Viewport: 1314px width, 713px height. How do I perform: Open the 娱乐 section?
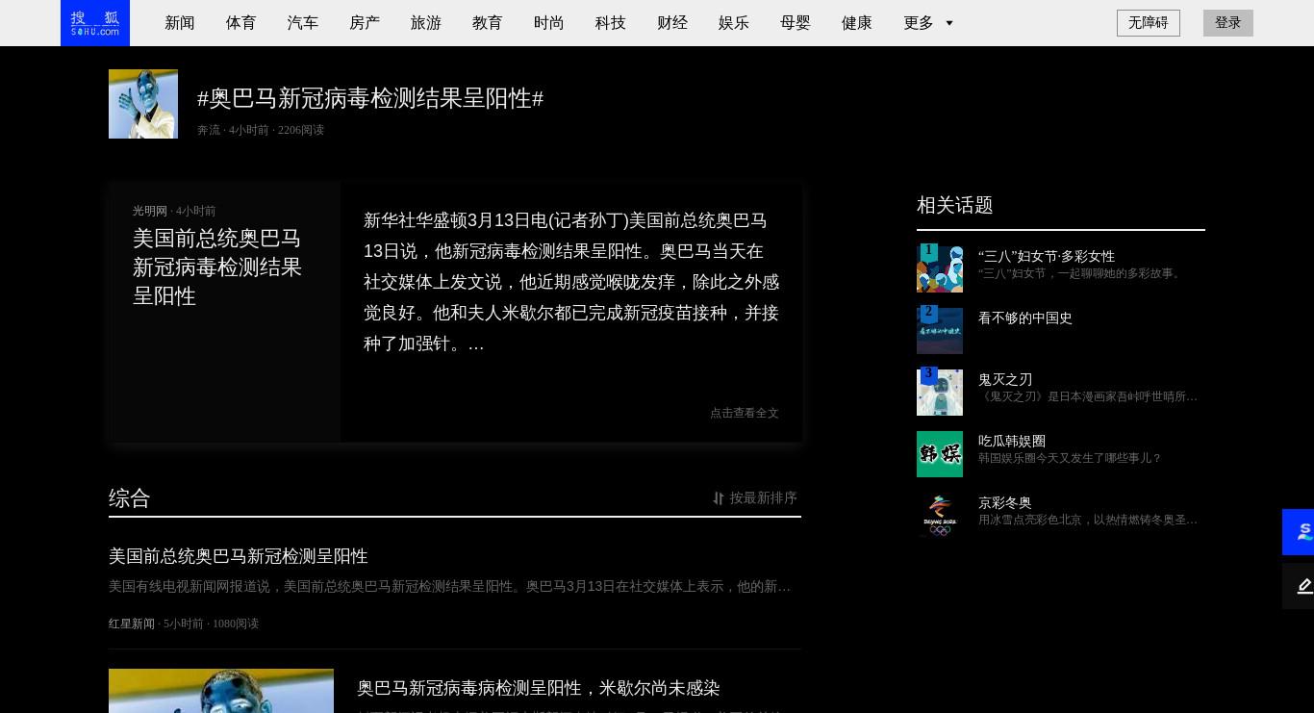tap(734, 23)
